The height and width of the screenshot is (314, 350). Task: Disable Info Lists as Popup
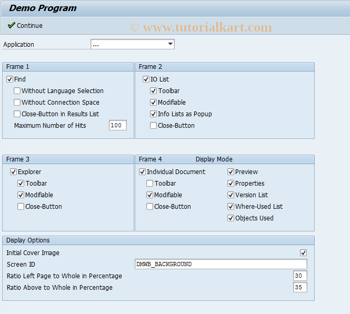[153, 114]
